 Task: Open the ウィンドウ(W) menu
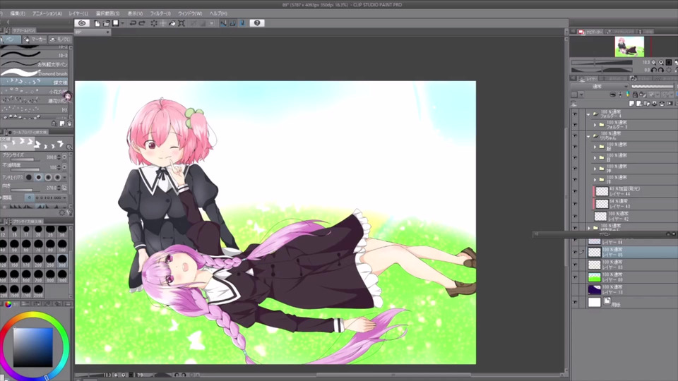190,13
